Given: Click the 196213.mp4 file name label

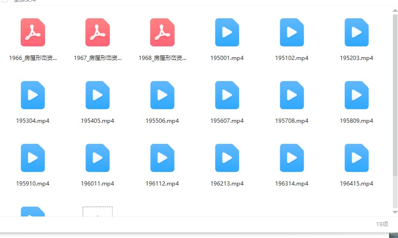Looking at the screenshot, I should pos(227,184).
